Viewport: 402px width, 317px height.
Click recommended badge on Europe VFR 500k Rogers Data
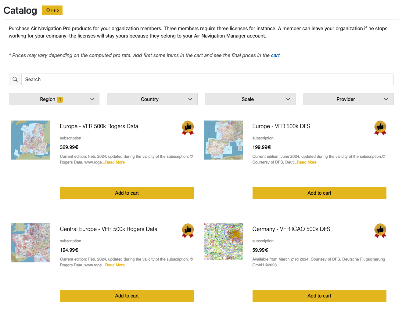point(188,128)
